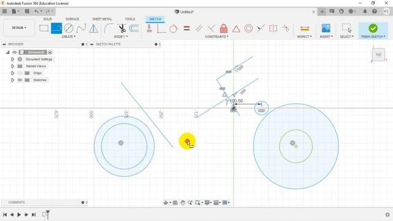The width and height of the screenshot is (393, 221).
Task: Open the CONSTRAINTS menu dropdown
Action: click(x=217, y=37)
